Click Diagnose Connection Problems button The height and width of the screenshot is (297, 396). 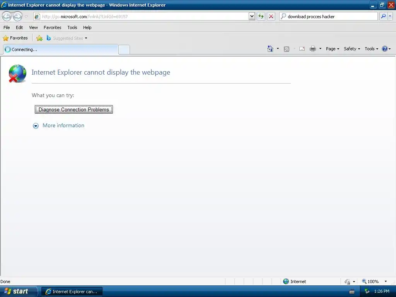pos(74,109)
